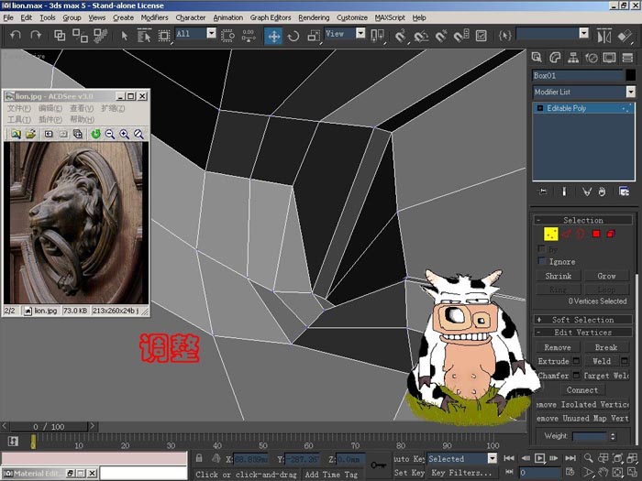This screenshot has width=642, height=481.
Task: Select the Move transform tool
Action: [273, 36]
